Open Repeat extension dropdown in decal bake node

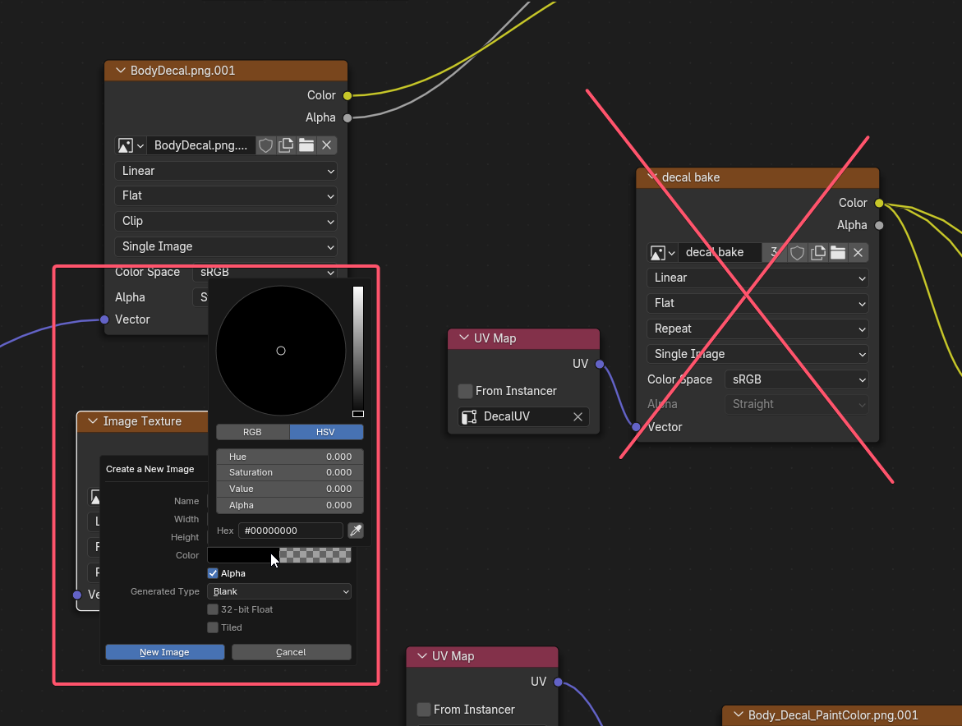pos(757,329)
